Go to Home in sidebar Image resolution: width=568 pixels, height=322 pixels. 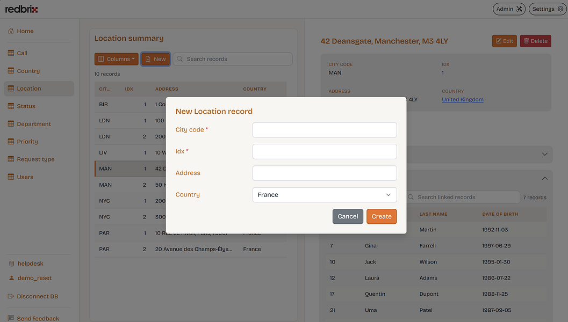click(25, 31)
